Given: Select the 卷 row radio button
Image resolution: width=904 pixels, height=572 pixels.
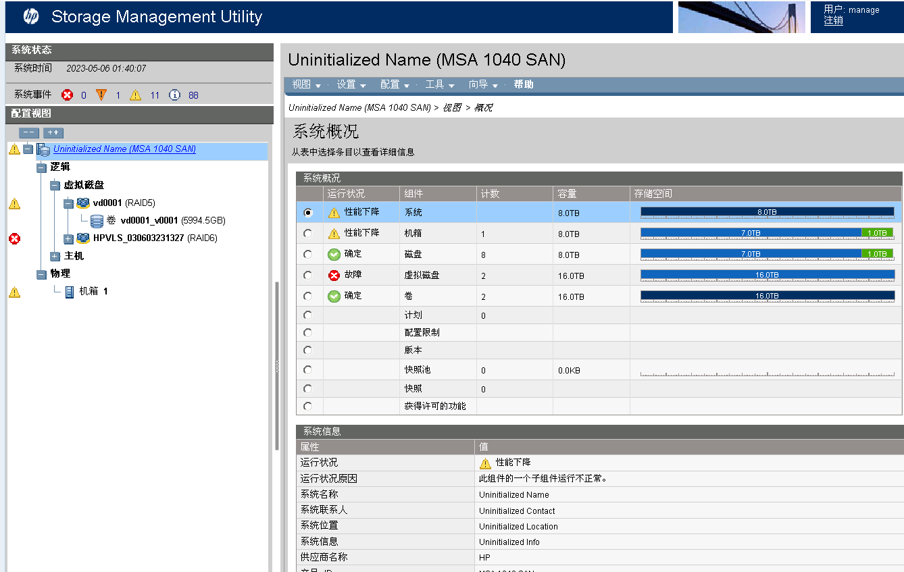Looking at the screenshot, I should (x=308, y=296).
